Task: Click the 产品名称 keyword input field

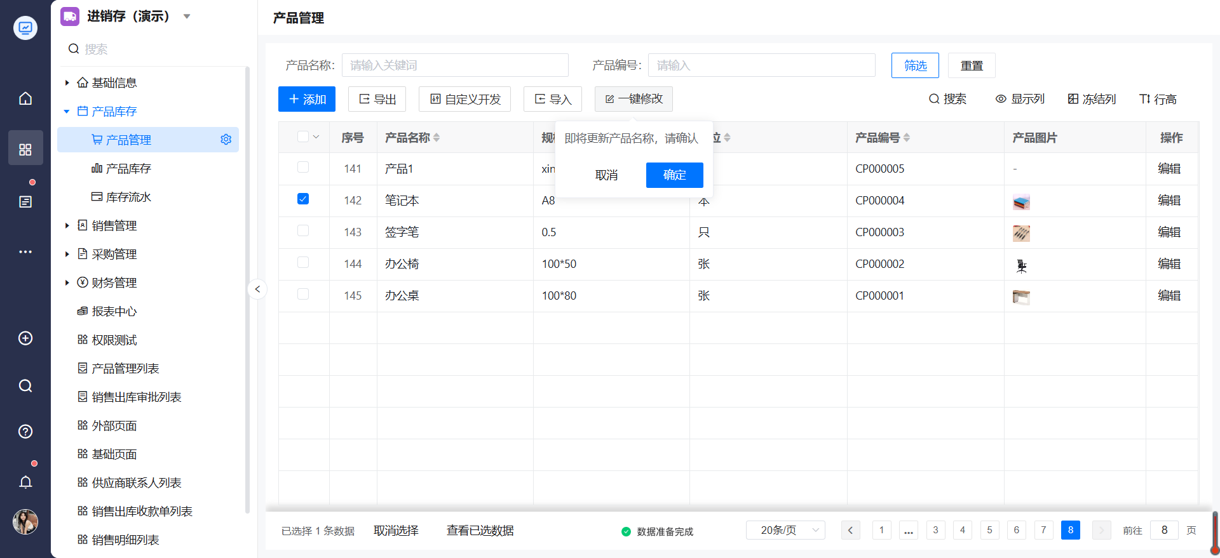Action: coord(455,65)
